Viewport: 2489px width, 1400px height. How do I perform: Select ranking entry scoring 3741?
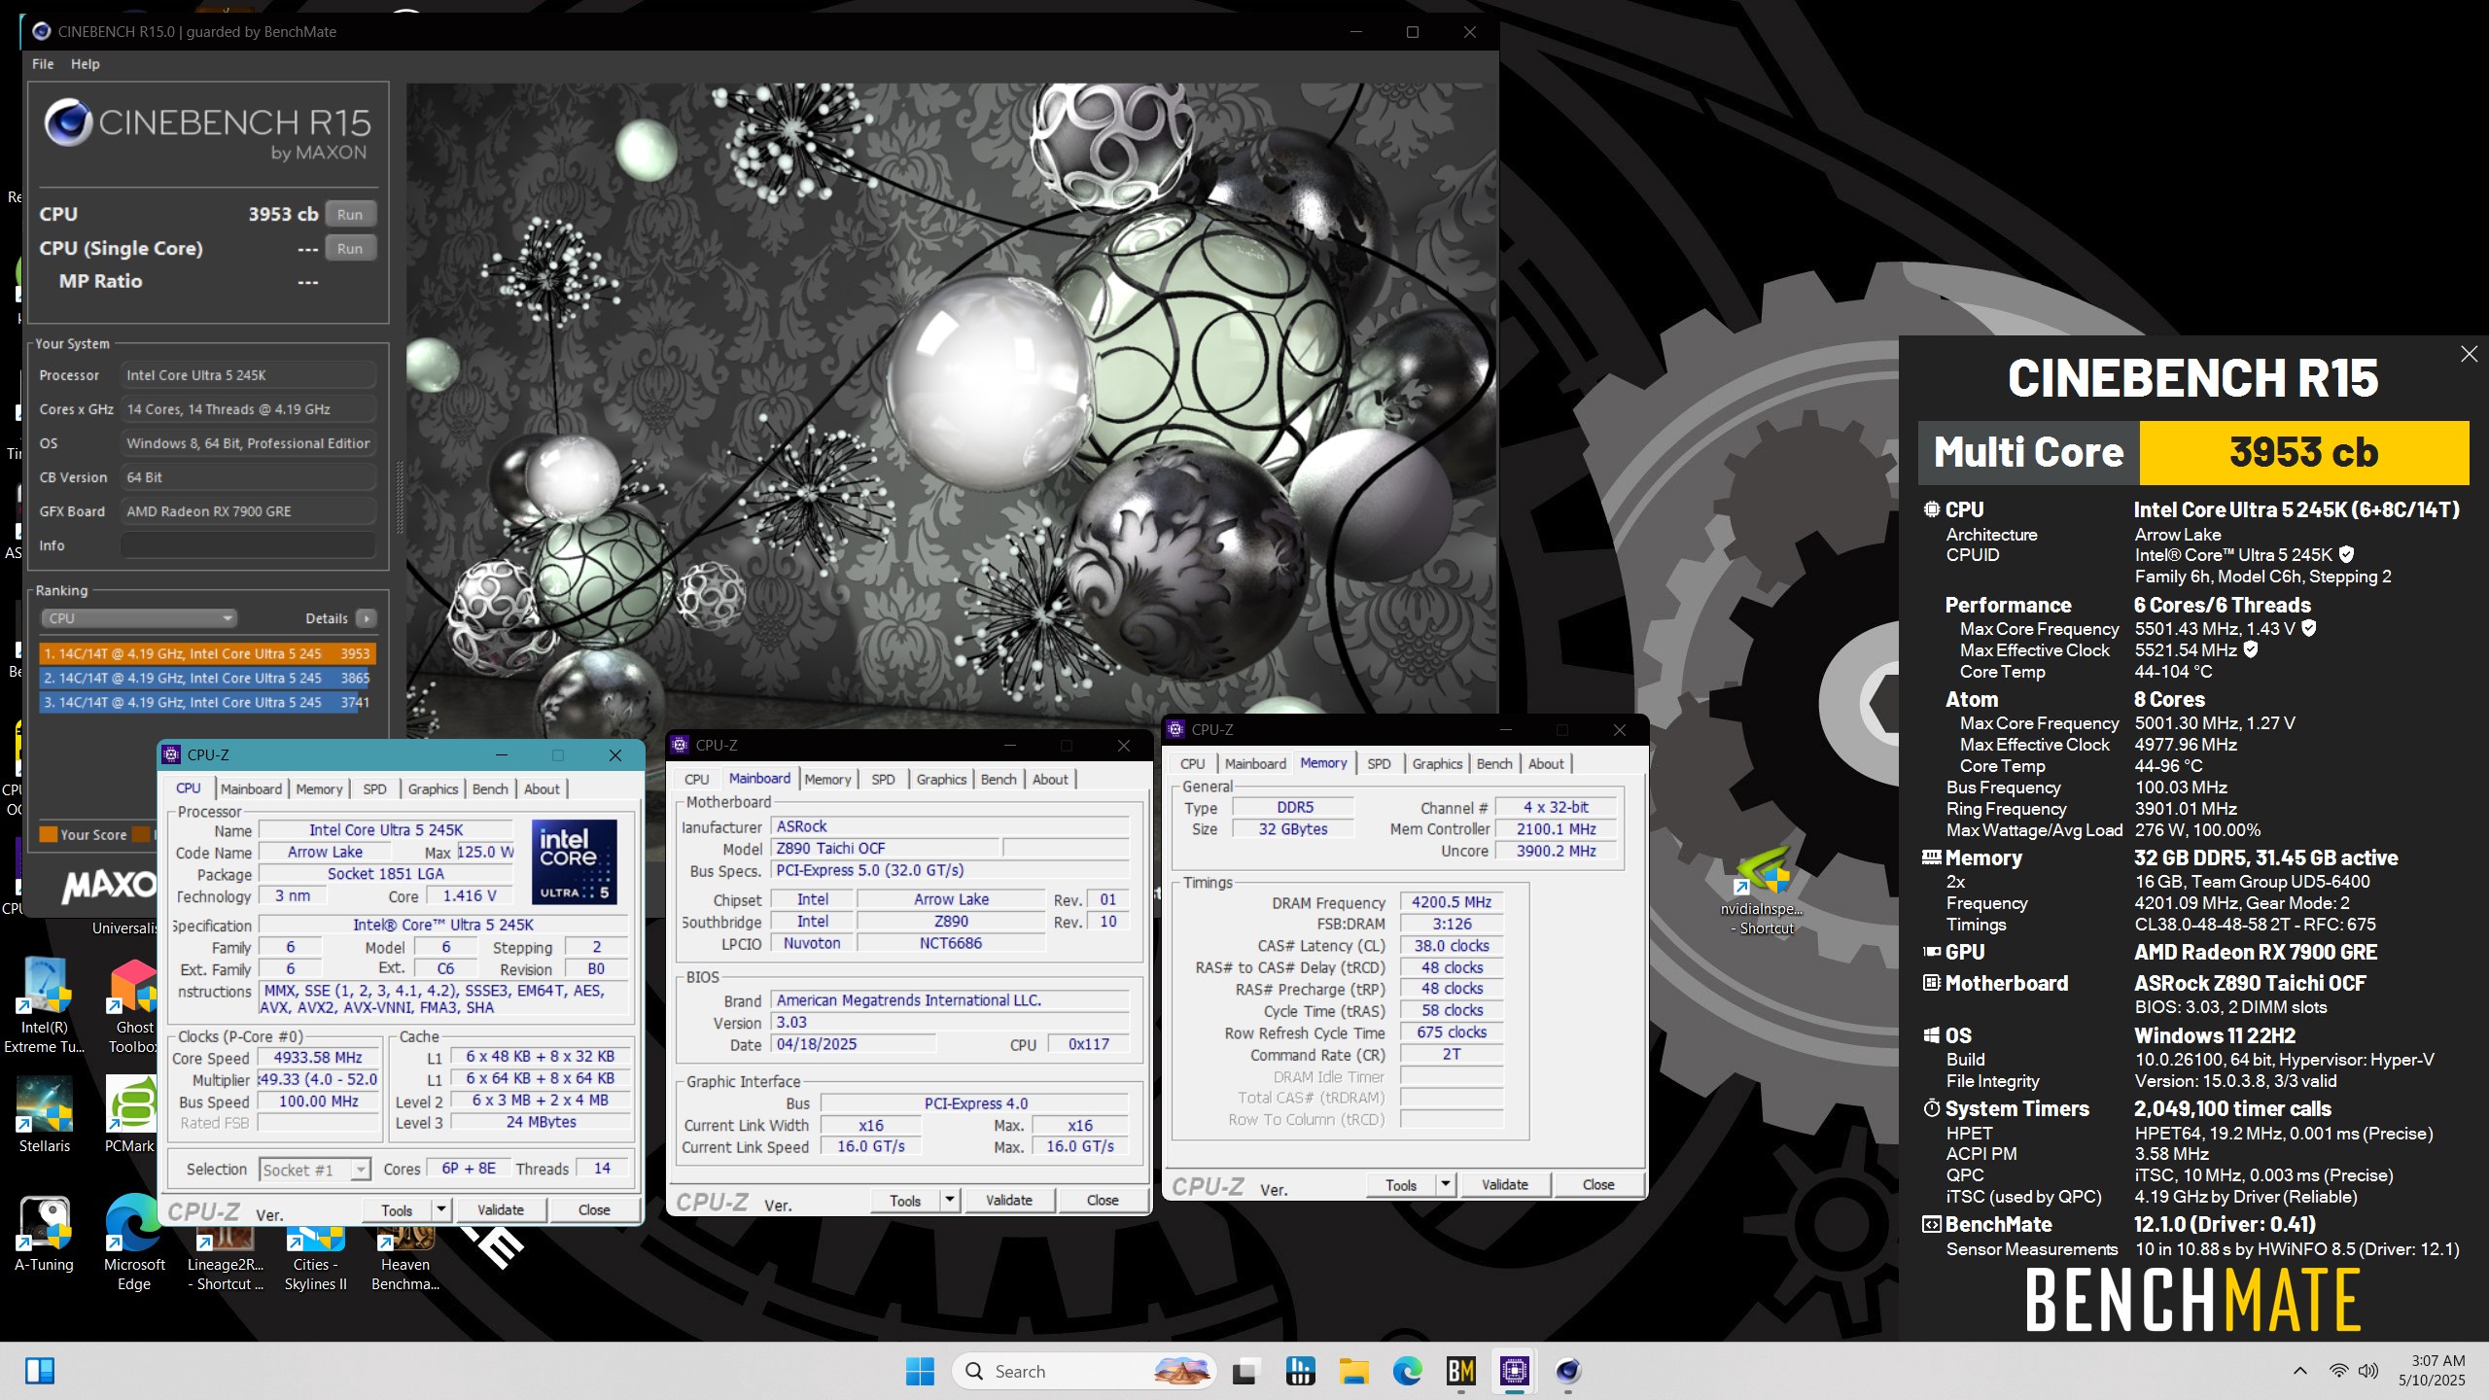coord(207,702)
